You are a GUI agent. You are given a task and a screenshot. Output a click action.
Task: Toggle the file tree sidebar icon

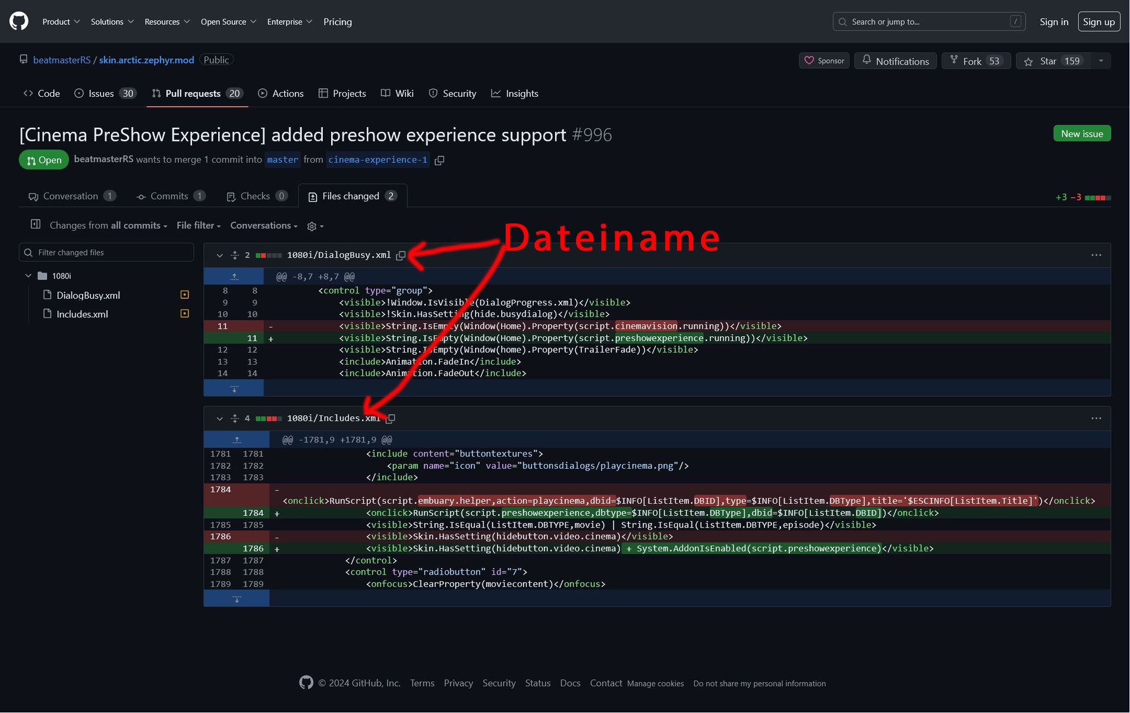click(36, 225)
